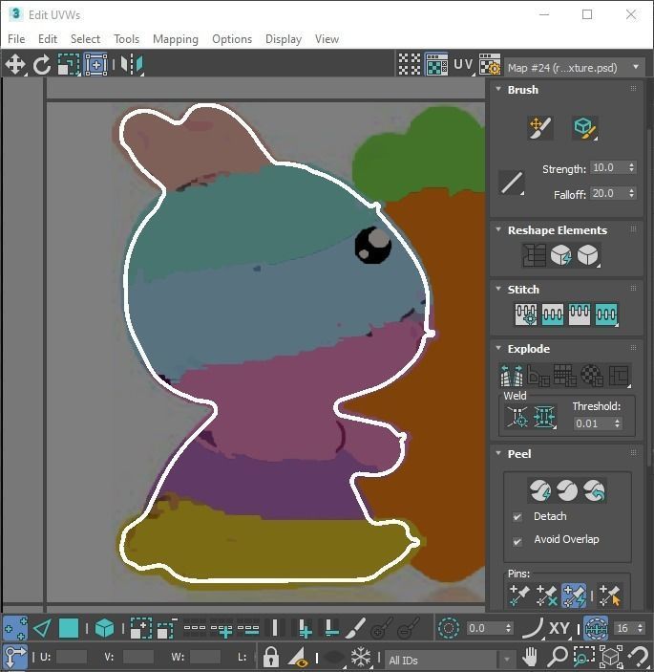The image size is (654, 672).
Task: Click the Quick Peel icon
Action: pos(540,490)
